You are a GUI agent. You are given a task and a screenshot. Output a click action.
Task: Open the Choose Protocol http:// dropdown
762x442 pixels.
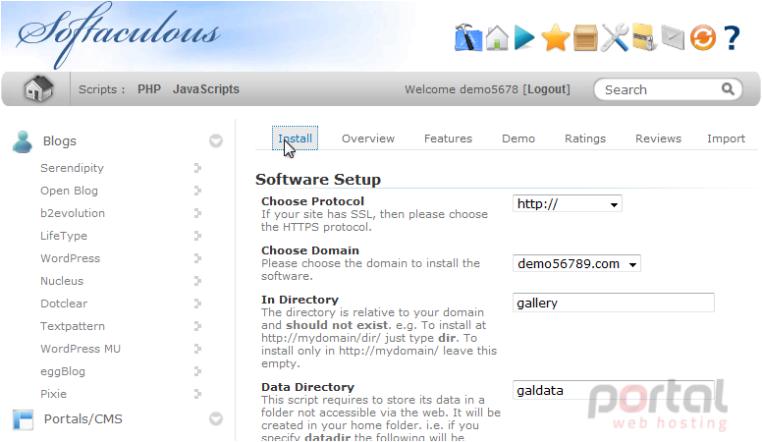pos(568,203)
